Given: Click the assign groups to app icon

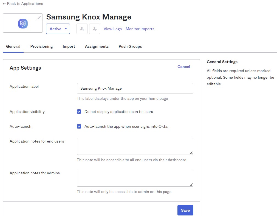Looking at the screenshot, I should point(95,29).
